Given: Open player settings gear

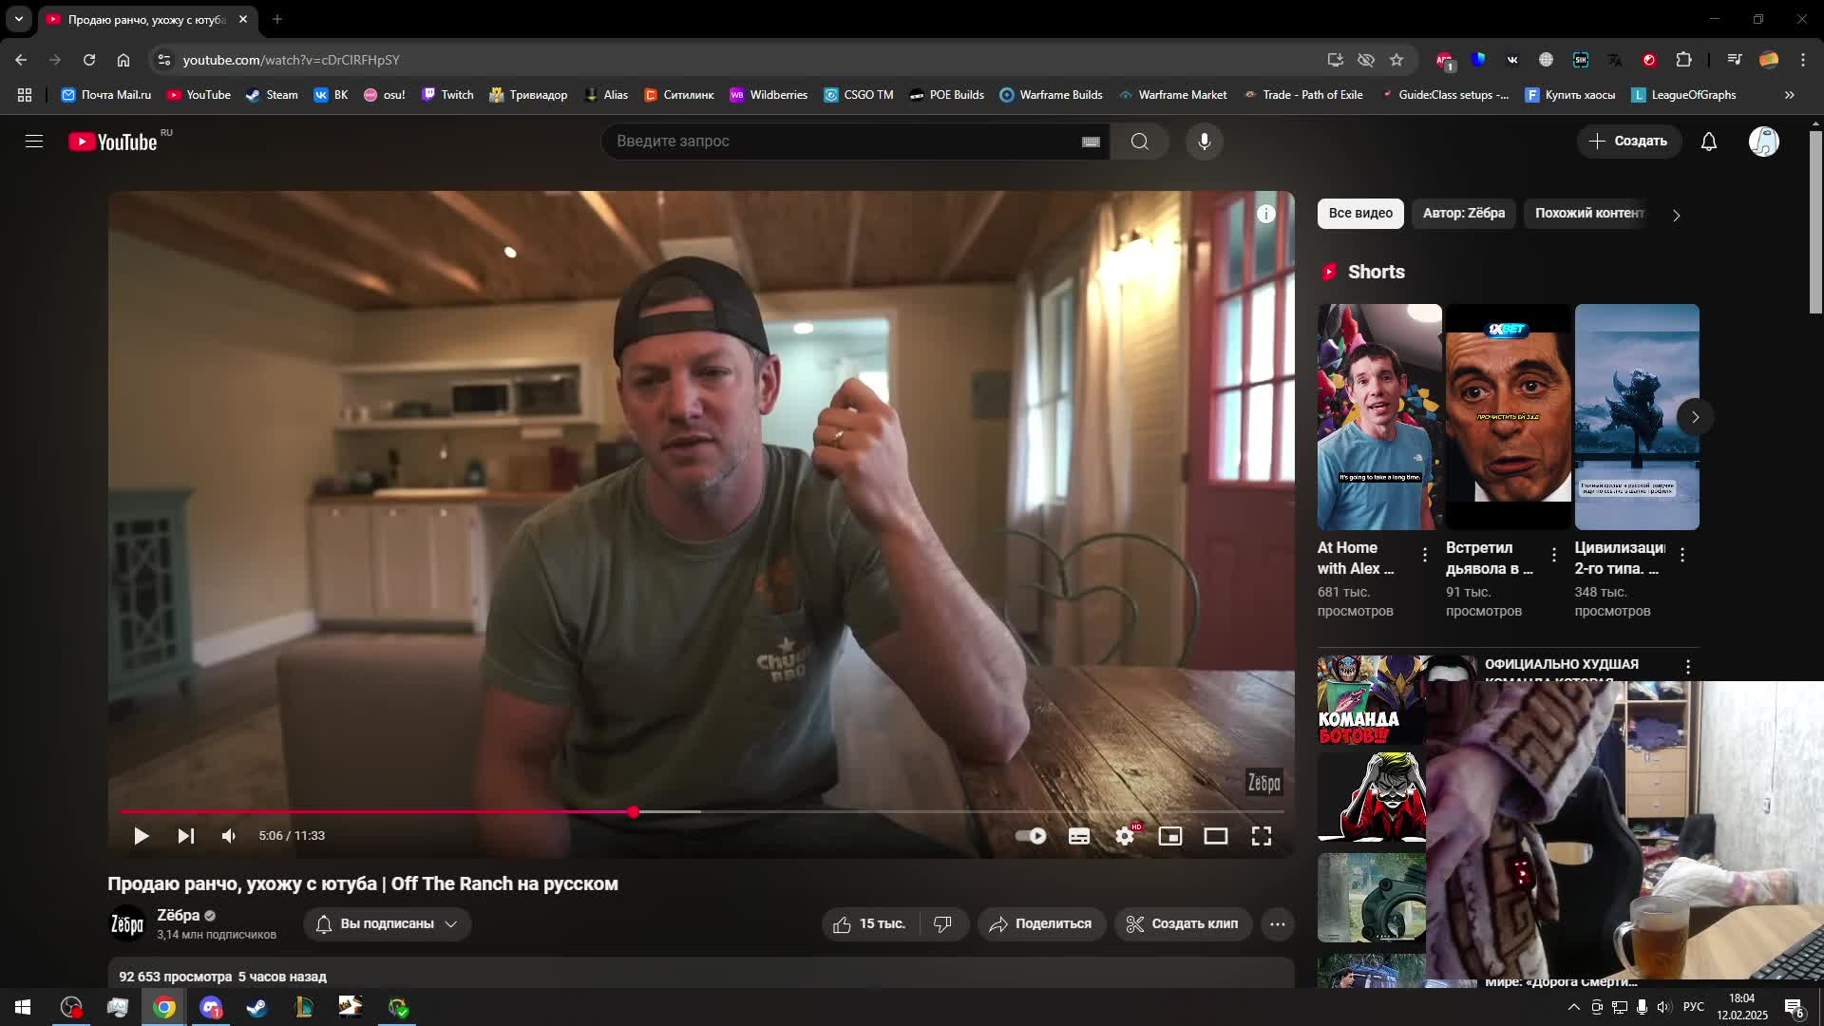Looking at the screenshot, I should pyautogui.click(x=1125, y=836).
